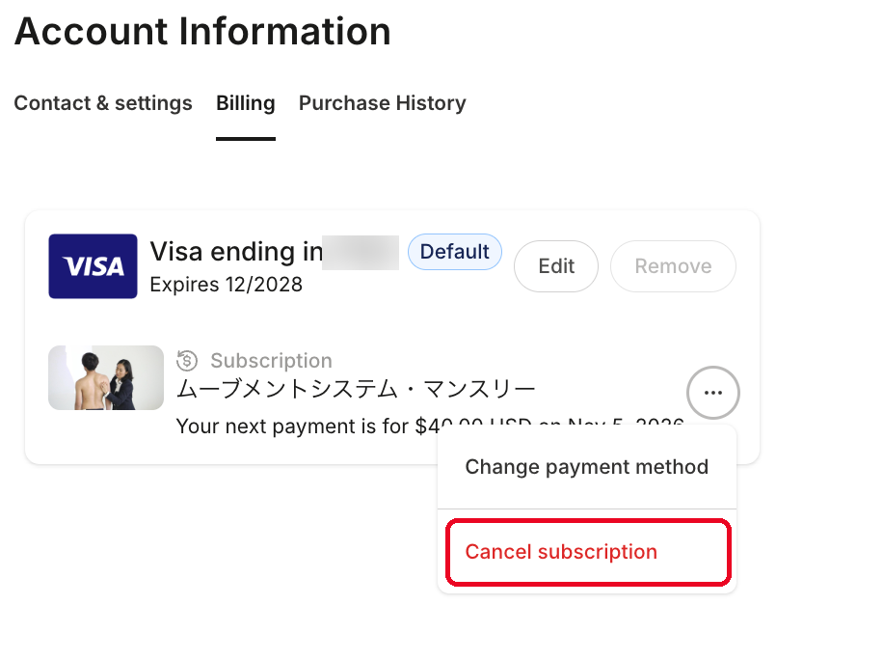Click the underline beneath the Billing tab
The width and height of the screenshot is (883, 660).
point(246,139)
